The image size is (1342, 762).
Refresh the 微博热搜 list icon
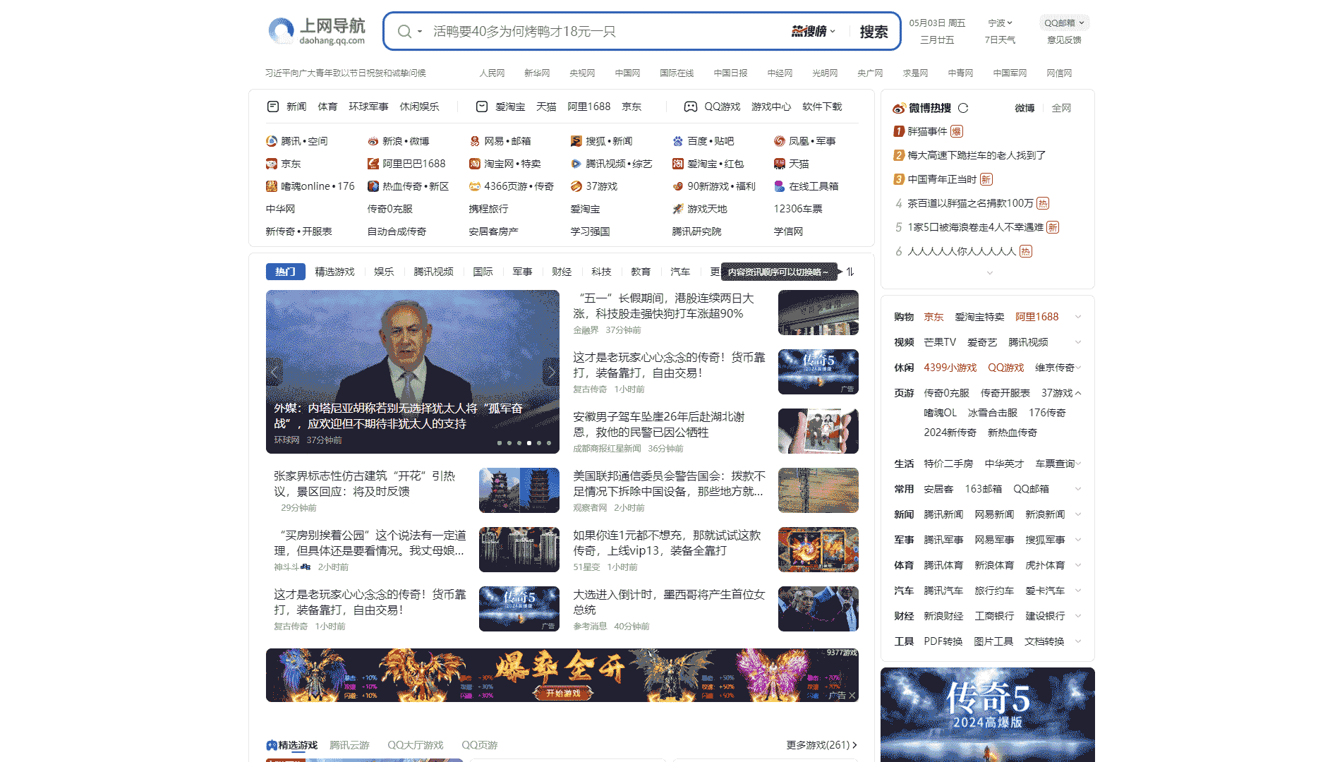tap(963, 108)
